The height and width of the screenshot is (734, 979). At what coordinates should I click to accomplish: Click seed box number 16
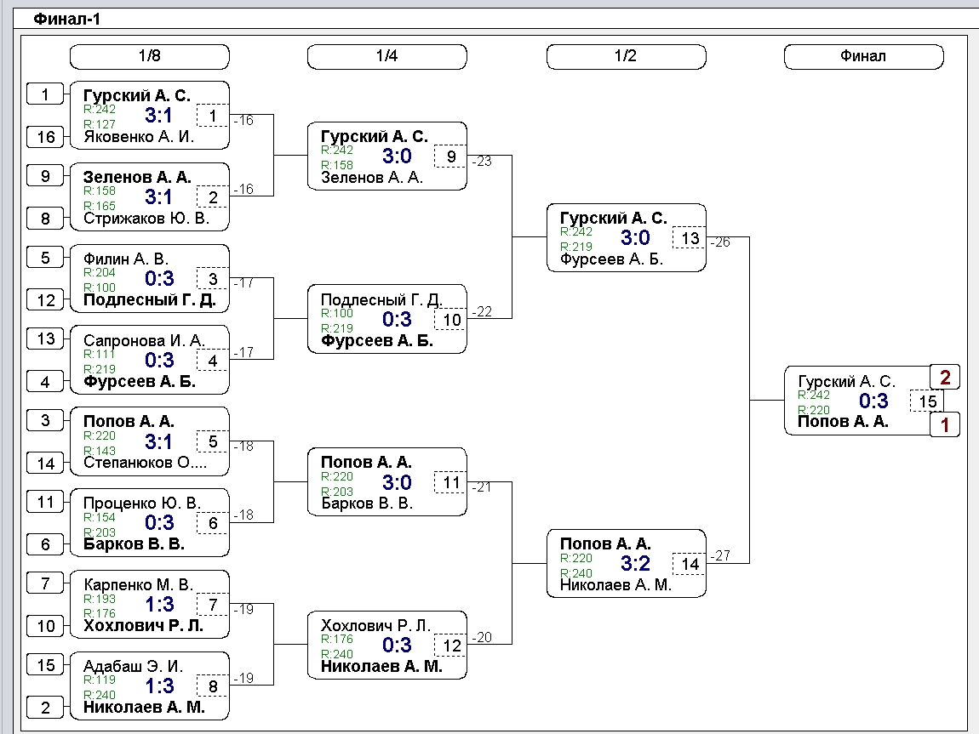[x=45, y=137]
